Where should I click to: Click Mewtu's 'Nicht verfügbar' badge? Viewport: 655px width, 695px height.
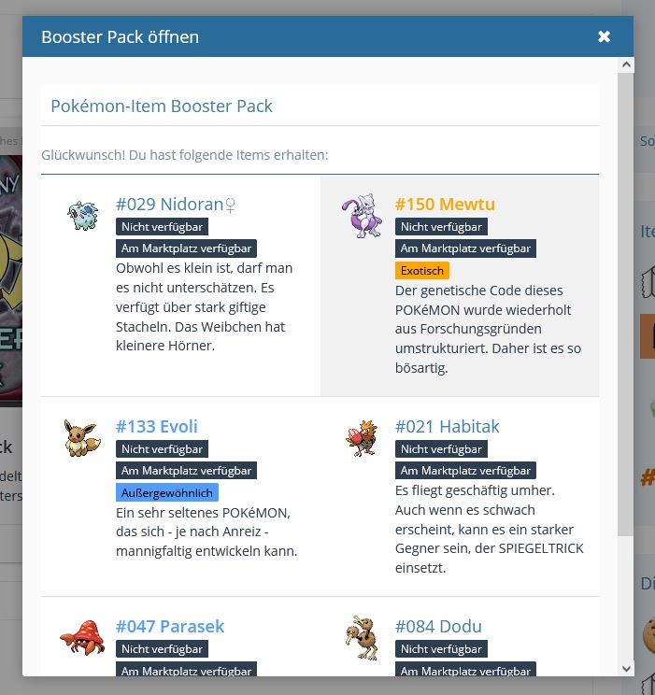[x=441, y=226]
